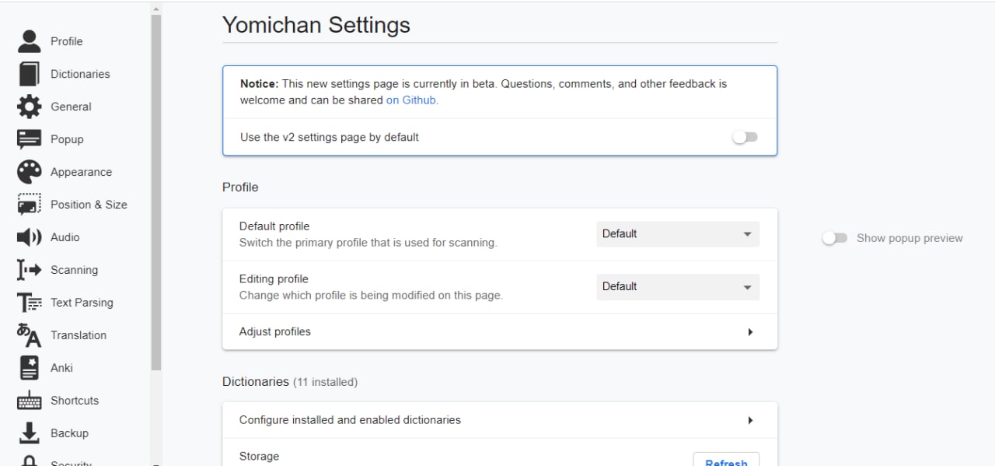Click the sidebar vertical scrollbar

point(156,192)
